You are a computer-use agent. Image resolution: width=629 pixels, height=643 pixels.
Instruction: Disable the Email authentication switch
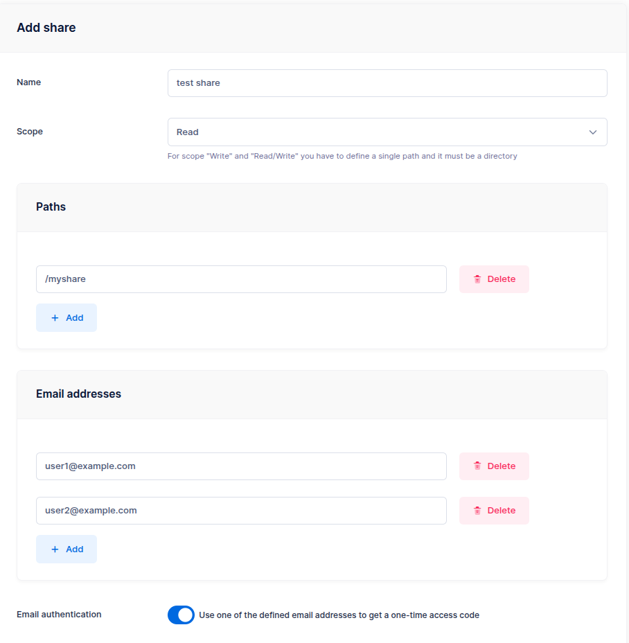[181, 615]
